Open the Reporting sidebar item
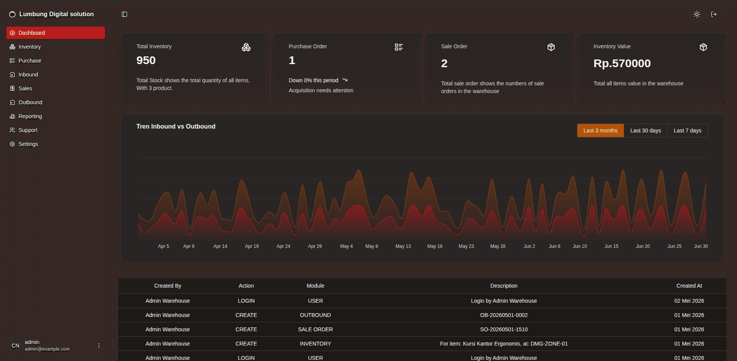The height and width of the screenshot is (361, 737). (x=56, y=116)
